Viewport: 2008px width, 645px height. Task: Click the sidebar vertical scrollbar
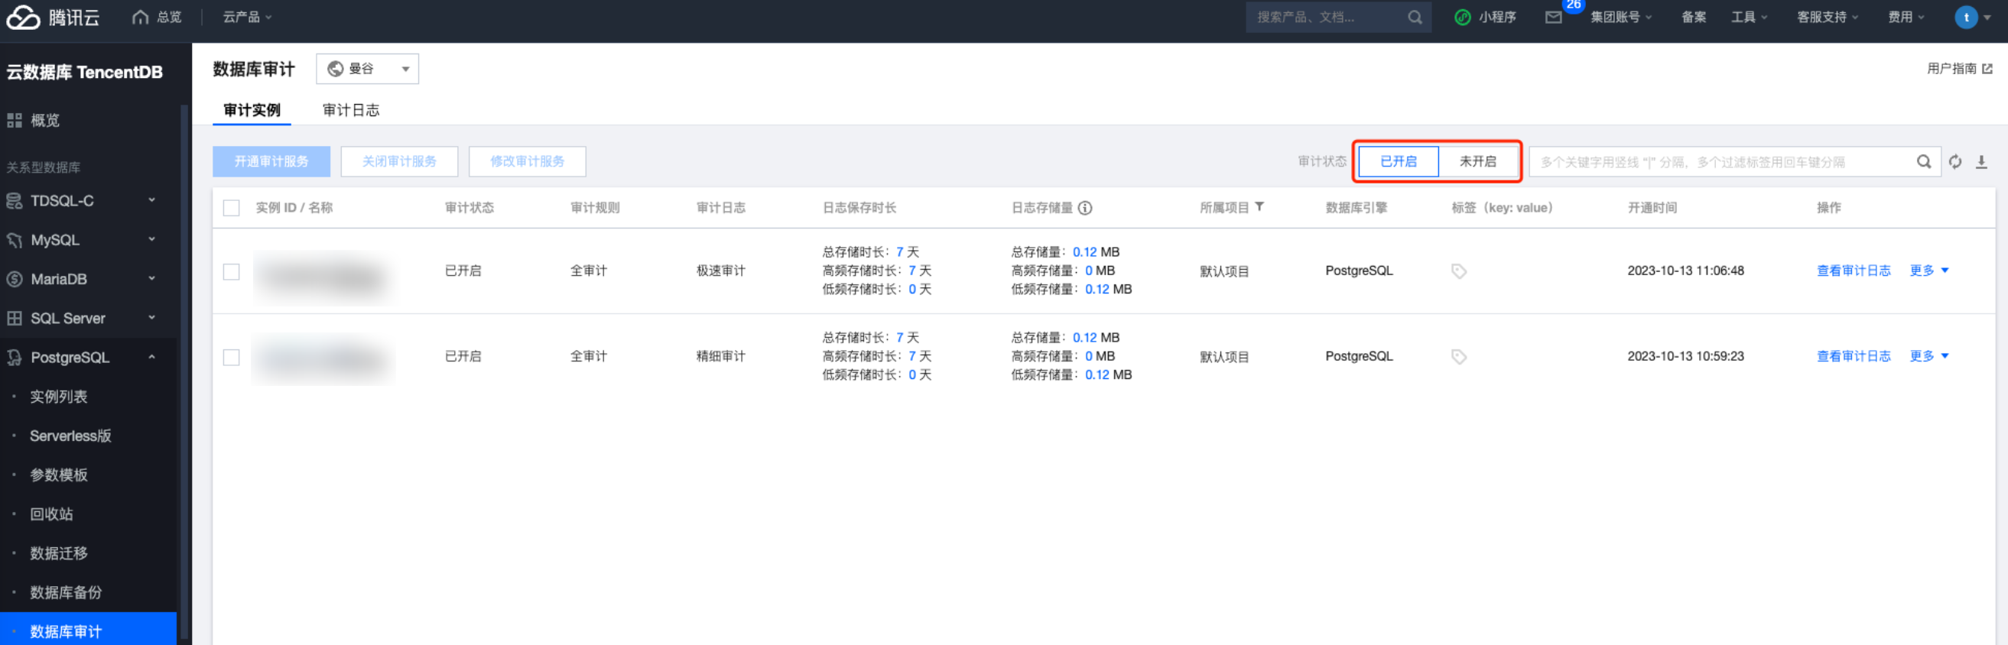[184, 374]
